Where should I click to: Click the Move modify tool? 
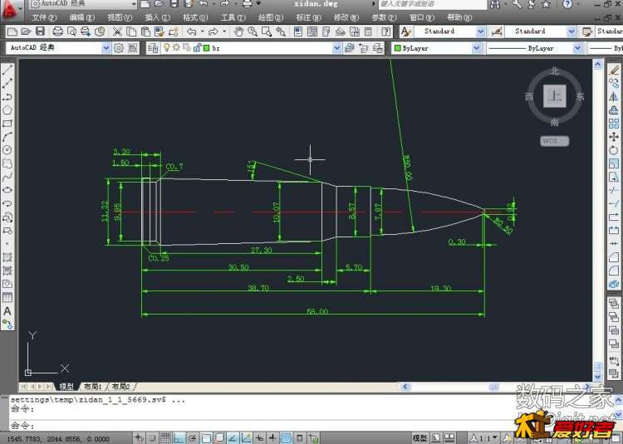click(614, 137)
